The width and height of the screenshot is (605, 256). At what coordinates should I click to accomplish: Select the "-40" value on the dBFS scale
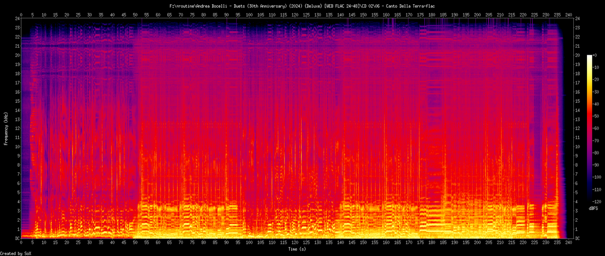tap(596, 104)
